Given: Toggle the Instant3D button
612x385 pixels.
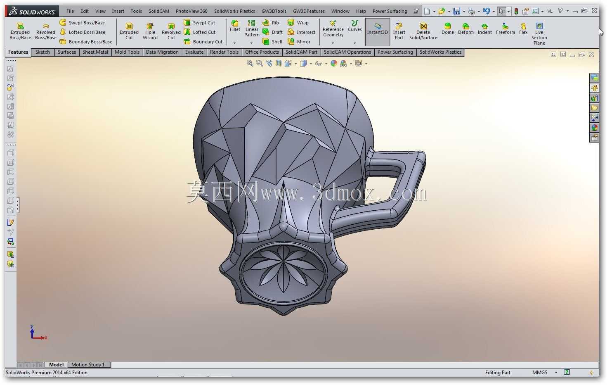Looking at the screenshot, I should coord(378,31).
